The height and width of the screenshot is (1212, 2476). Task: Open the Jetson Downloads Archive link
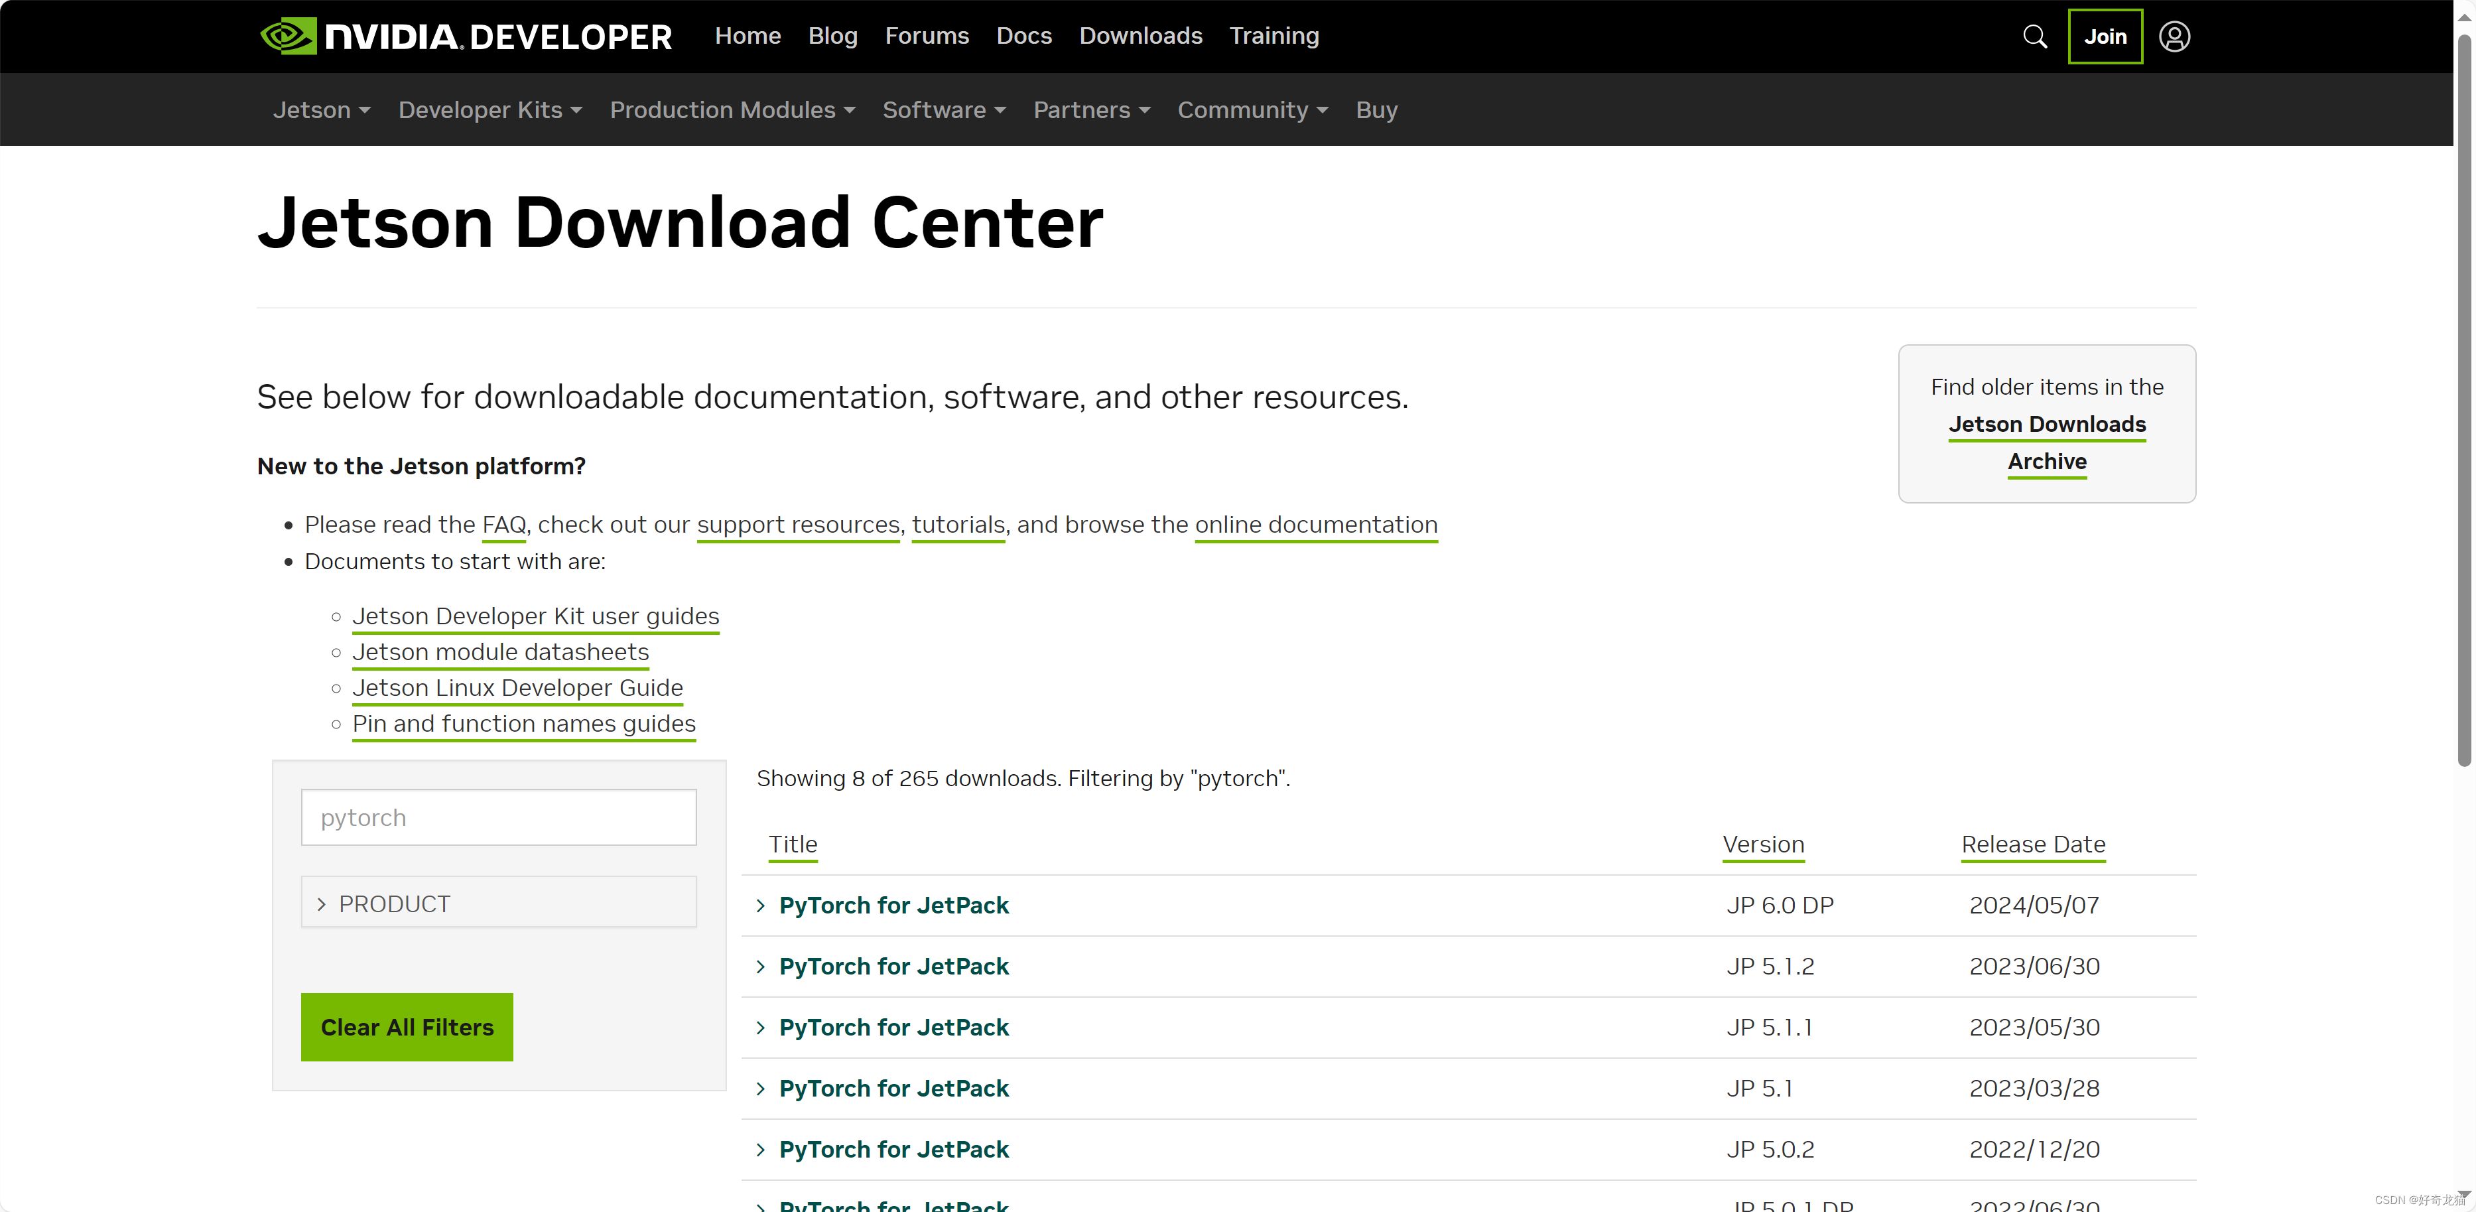2048,443
